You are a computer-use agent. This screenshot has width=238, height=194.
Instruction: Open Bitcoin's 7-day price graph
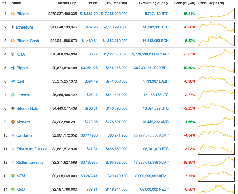click(x=216, y=14)
